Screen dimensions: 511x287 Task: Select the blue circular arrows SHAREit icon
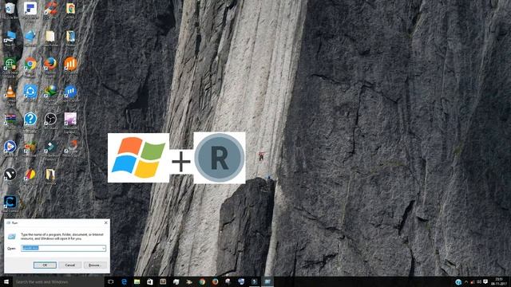tap(30, 92)
